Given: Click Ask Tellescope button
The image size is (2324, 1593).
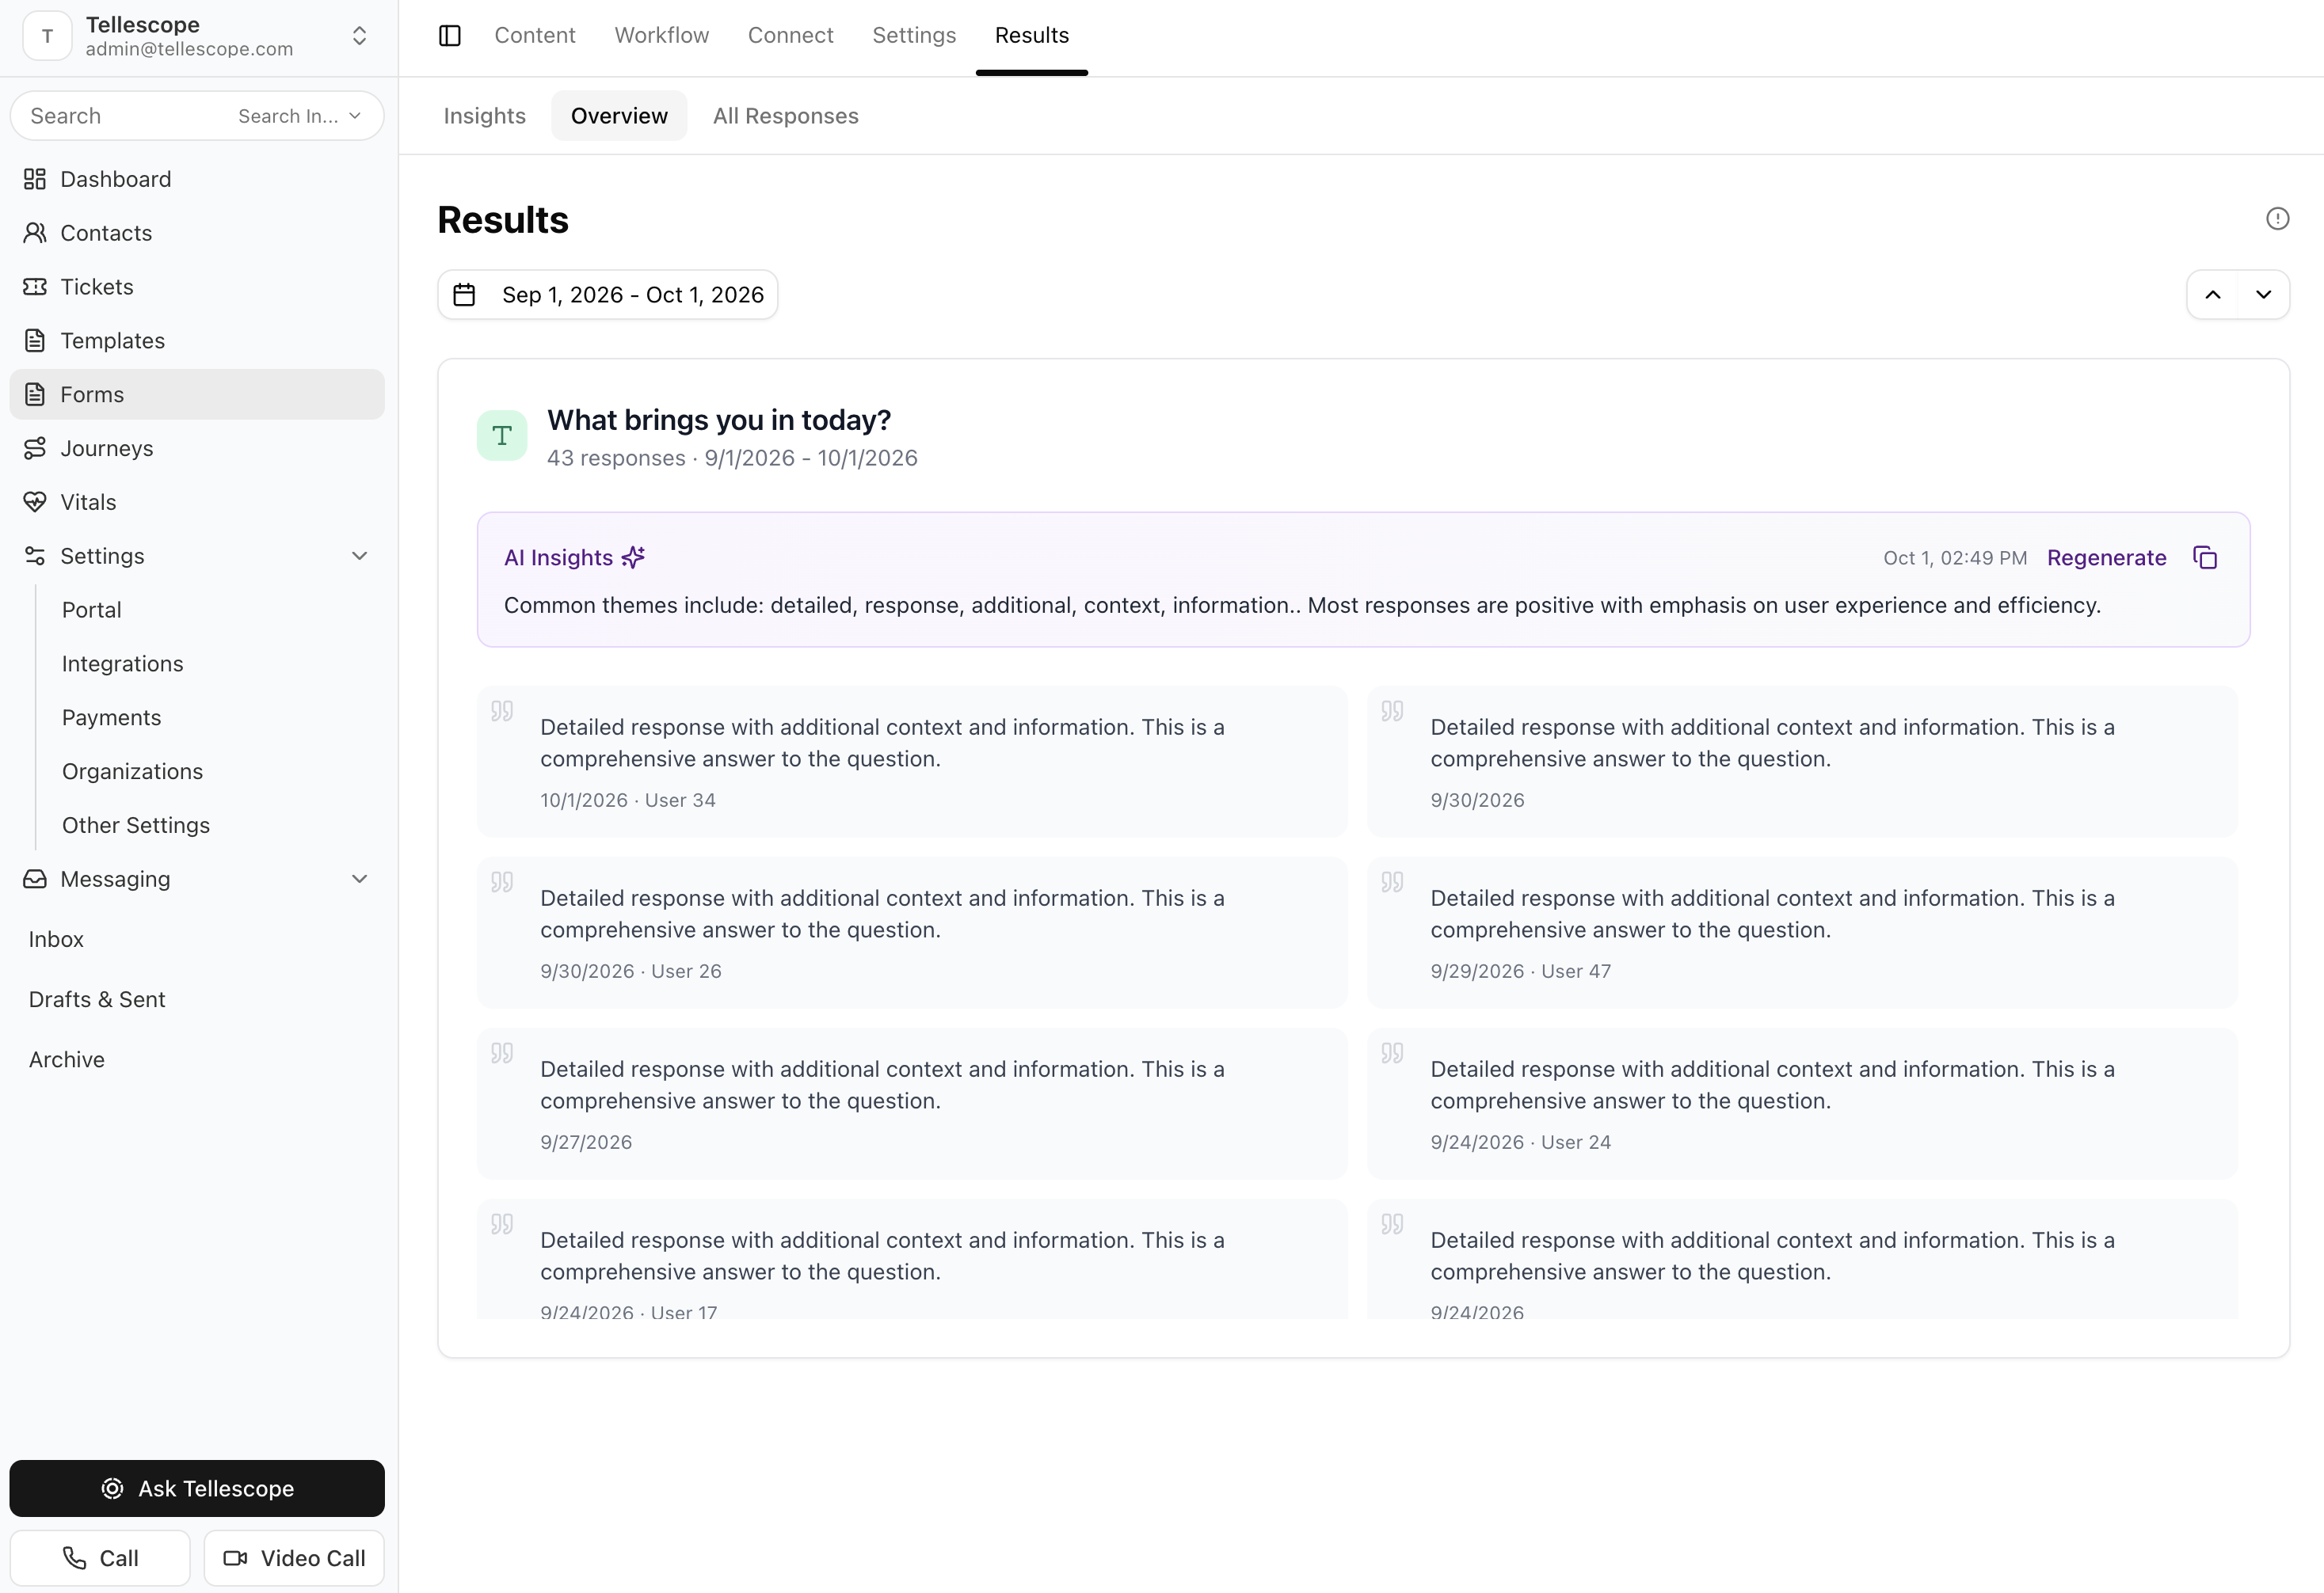Looking at the screenshot, I should pyautogui.click(x=197, y=1489).
